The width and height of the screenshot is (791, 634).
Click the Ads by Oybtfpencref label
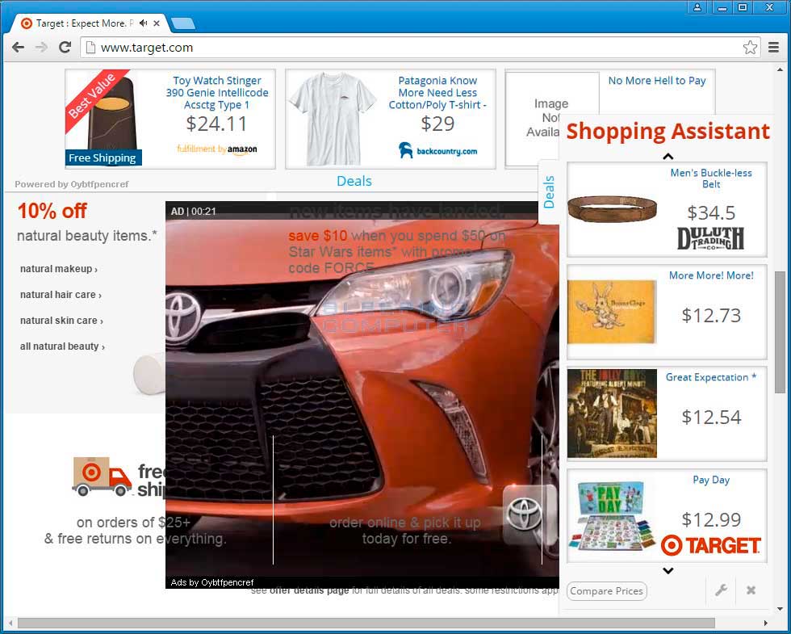(212, 582)
